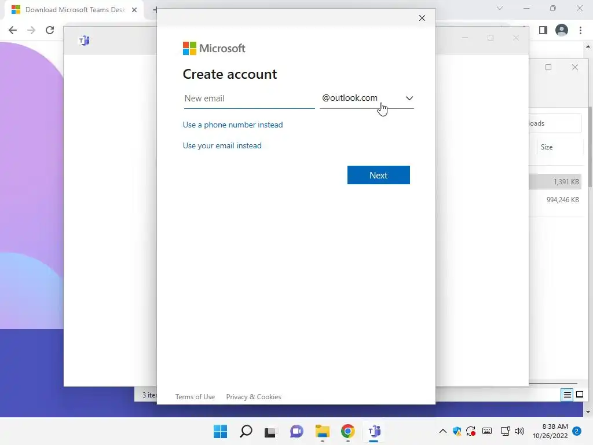
Task: Go back in Chrome browser
Action: (13, 30)
